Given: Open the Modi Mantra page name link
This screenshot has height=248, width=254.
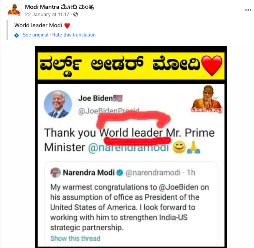Looking at the screenshot, I should [x=59, y=7].
